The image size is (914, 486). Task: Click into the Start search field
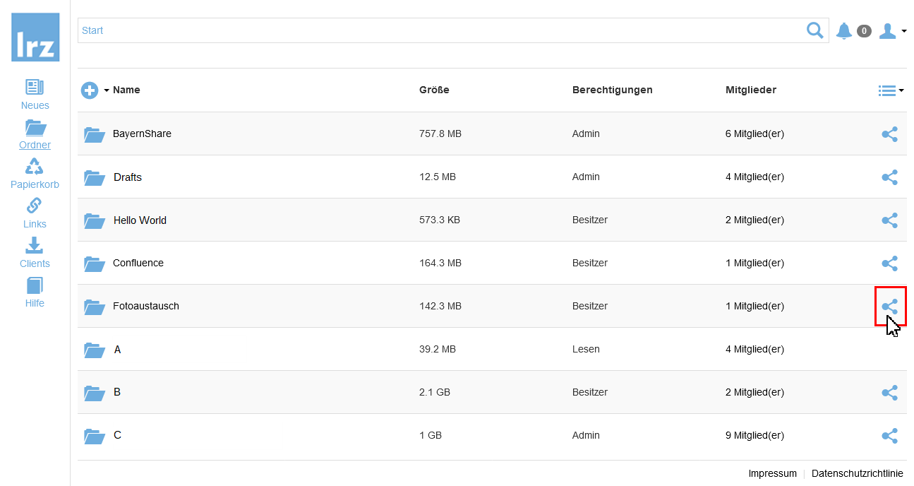click(x=438, y=30)
